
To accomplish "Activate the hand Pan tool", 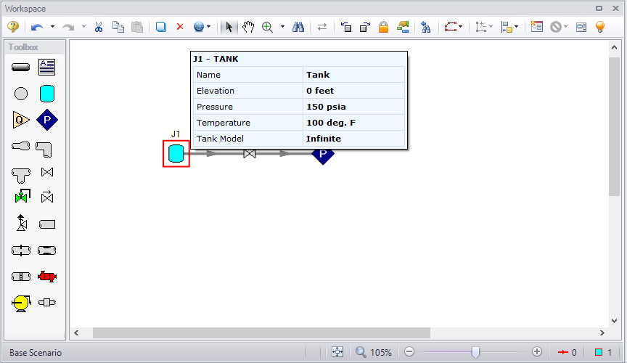I will 248,27.
